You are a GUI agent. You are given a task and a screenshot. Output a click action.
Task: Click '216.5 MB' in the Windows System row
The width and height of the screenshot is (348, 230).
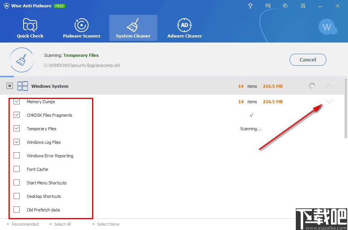click(x=273, y=86)
